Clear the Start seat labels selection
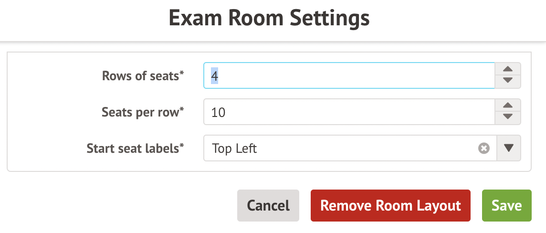 484,148
